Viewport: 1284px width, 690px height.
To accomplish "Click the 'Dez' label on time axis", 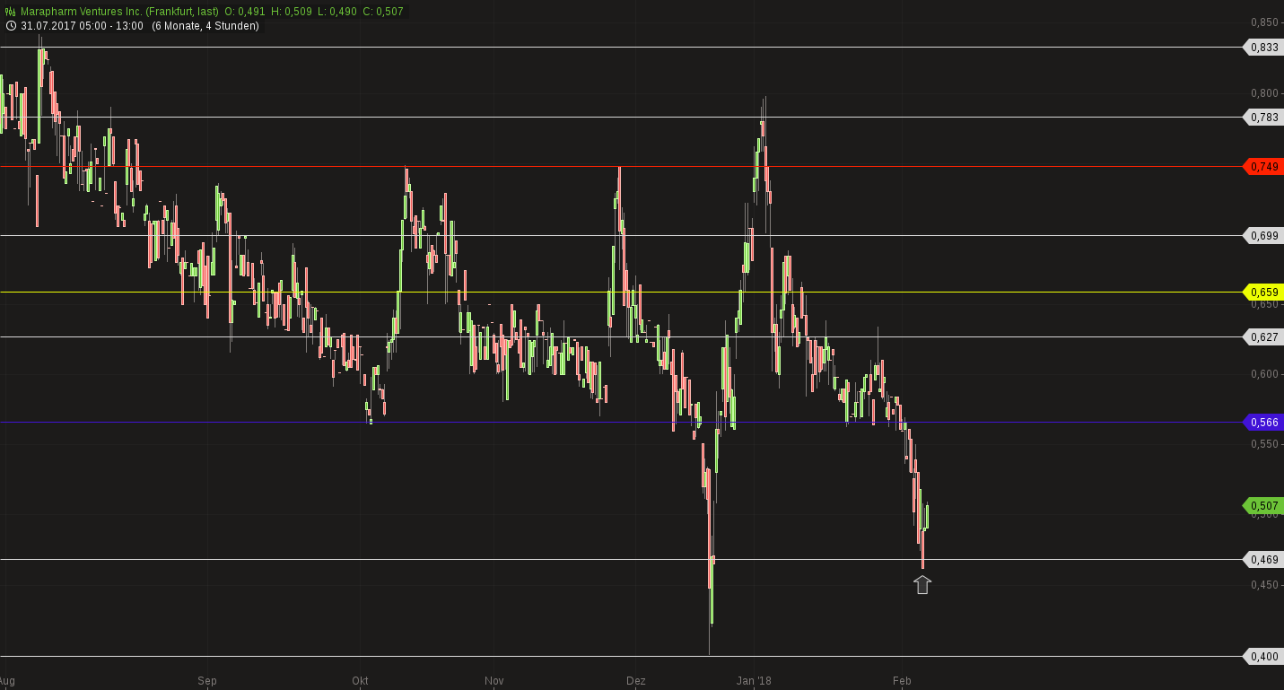I will point(635,681).
